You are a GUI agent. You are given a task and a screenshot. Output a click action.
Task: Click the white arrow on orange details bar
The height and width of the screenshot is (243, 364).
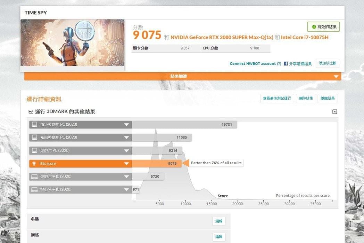pyautogui.click(x=336, y=76)
